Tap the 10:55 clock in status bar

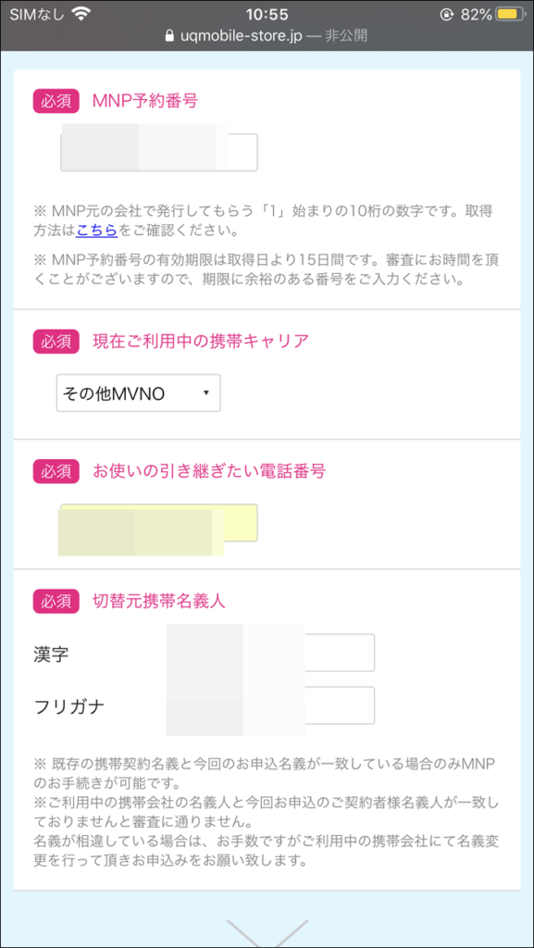267,14
